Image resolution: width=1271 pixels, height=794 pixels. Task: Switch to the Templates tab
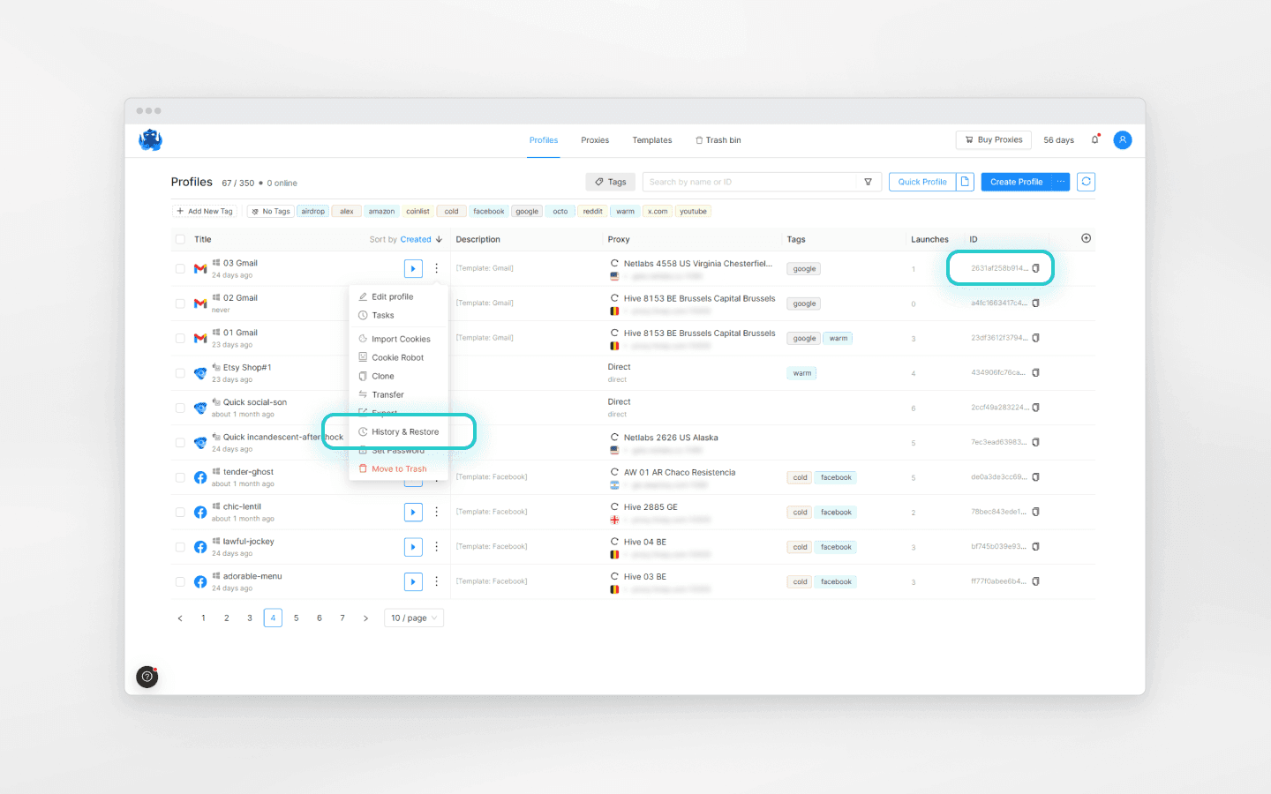click(652, 140)
